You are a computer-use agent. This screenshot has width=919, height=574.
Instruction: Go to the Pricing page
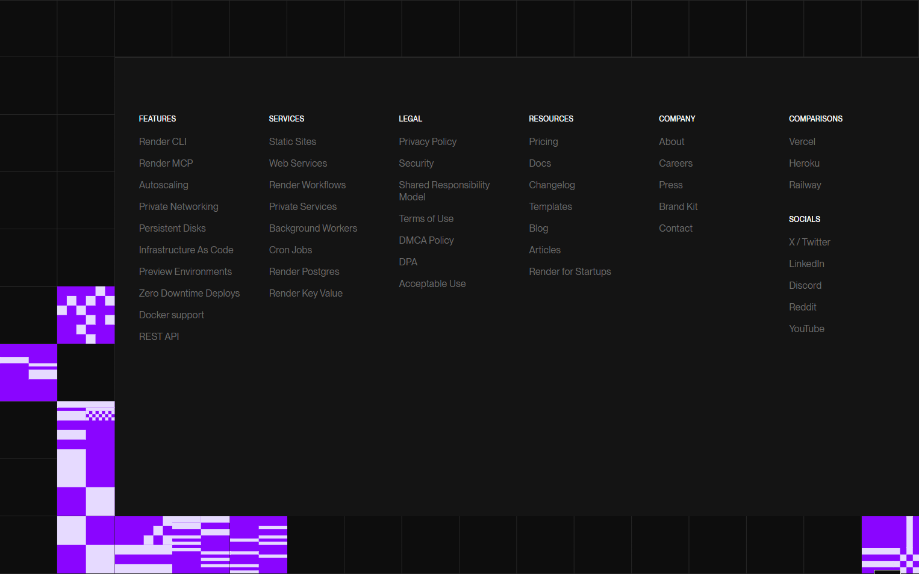(x=543, y=141)
